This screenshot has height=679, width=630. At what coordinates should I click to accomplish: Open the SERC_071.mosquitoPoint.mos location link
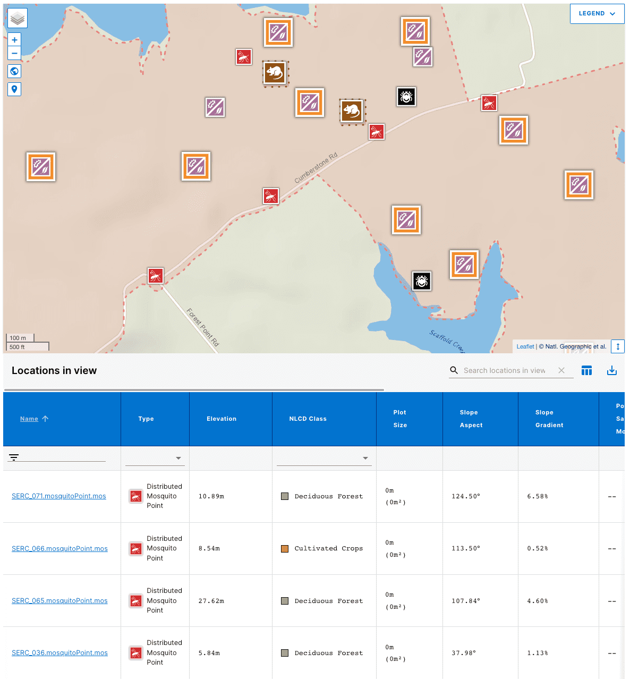[58, 496]
